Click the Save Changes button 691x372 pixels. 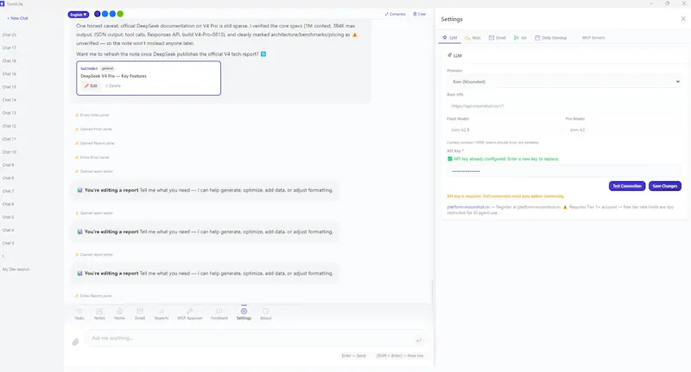click(664, 186)
